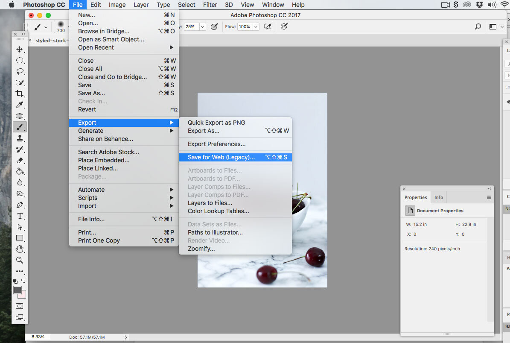Click the foreground color swatch

[x=17, y=290]
